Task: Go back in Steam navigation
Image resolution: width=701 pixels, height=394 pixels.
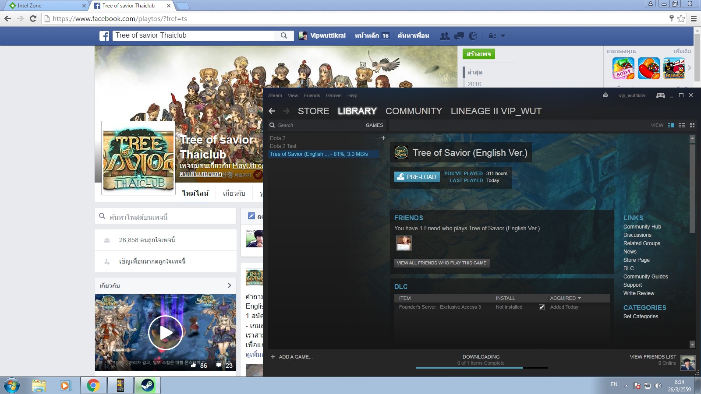Action: pos(272,111)
